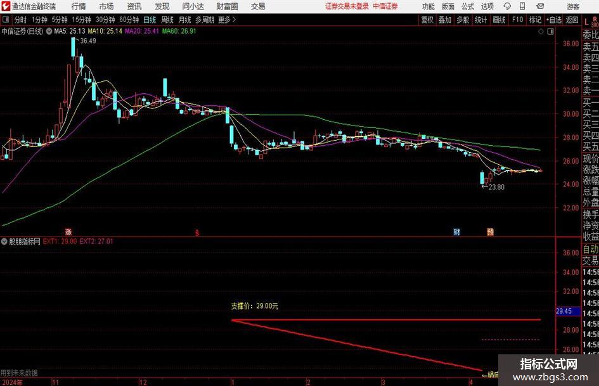This screenshot has height=386, width=599.
Task: Open the F10 company info
Action: pyautogui.click(x=517, y=20)
